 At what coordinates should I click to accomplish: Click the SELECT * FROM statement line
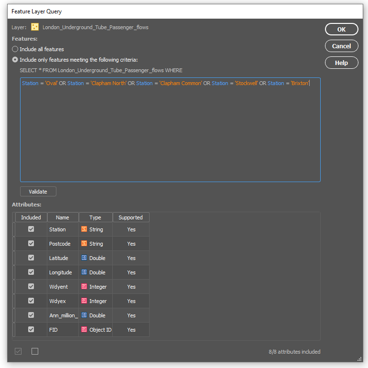101,70
